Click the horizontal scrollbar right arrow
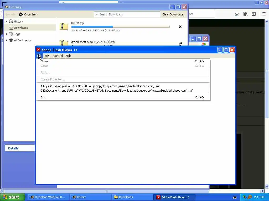The width and height of the screenshot is (269, 201). coord(262,191)
